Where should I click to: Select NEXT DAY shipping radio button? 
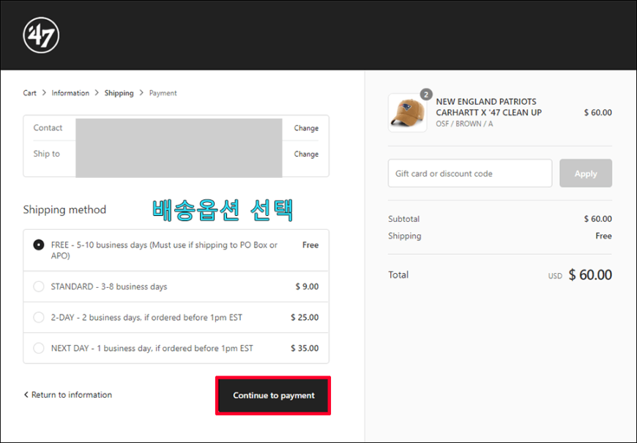[x=39, y=349]
